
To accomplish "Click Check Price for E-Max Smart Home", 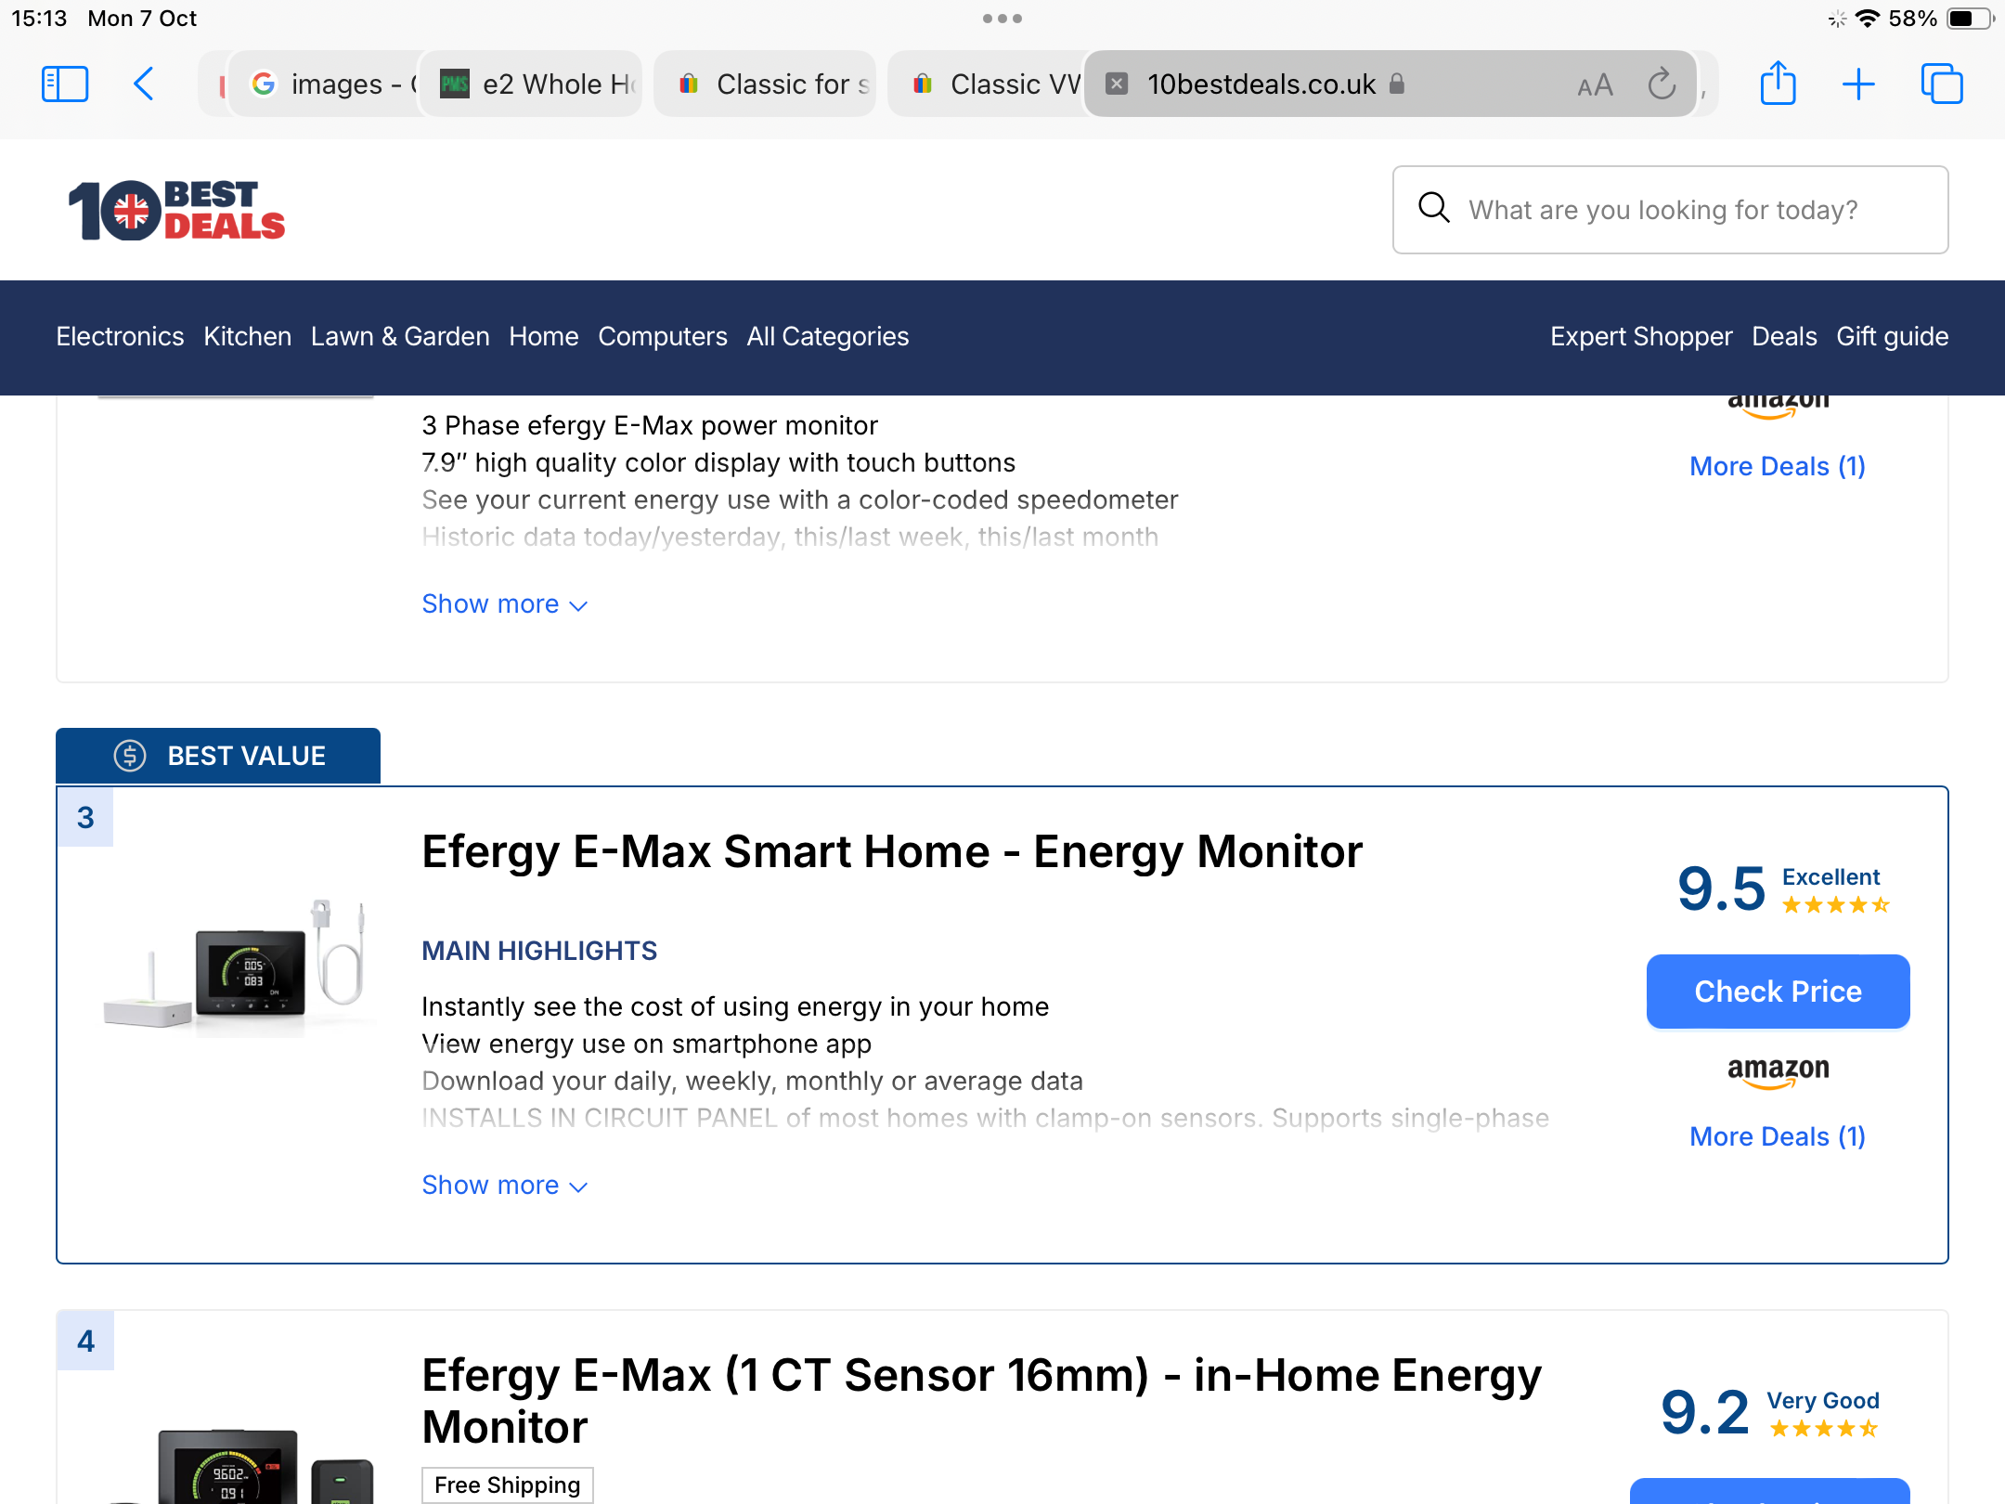I will click(x=1778, y=991).
